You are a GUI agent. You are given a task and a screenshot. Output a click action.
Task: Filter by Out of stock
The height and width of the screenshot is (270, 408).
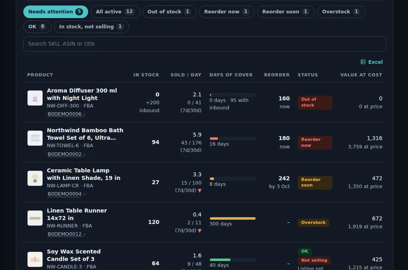[x=169, y=12]
